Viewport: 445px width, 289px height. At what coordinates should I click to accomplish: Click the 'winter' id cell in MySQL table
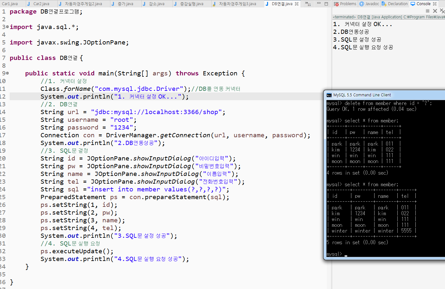tap(339, 231)
